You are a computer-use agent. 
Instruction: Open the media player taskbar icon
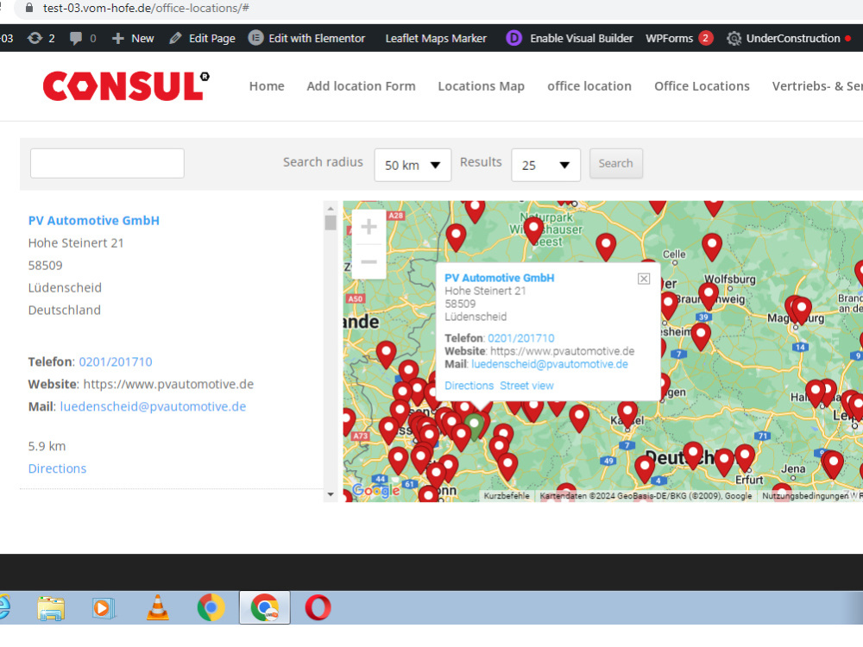[103, 608]
